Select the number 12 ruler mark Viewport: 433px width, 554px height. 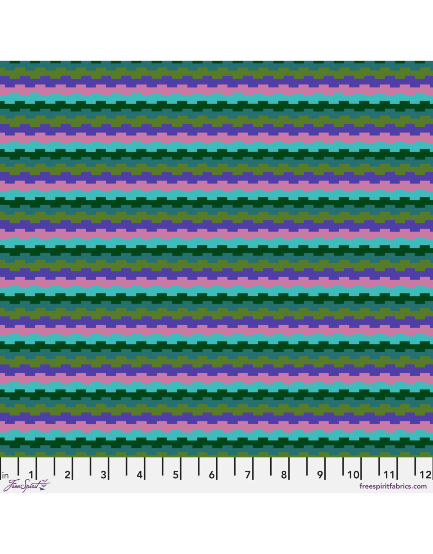coord(425,474)
